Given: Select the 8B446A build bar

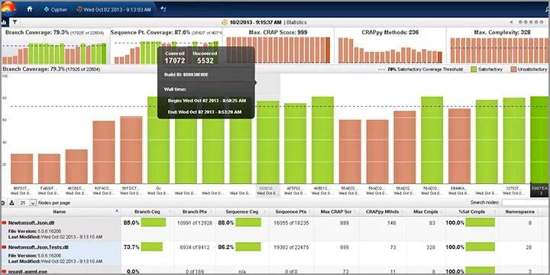Looking at the screenshot, I should click(x=459, y=146).
